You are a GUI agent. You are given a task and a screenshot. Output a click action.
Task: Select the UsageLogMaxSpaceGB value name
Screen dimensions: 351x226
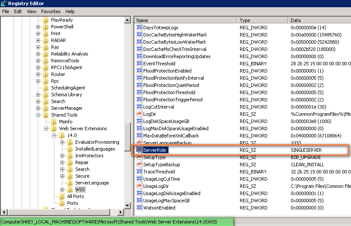(167, 201)
